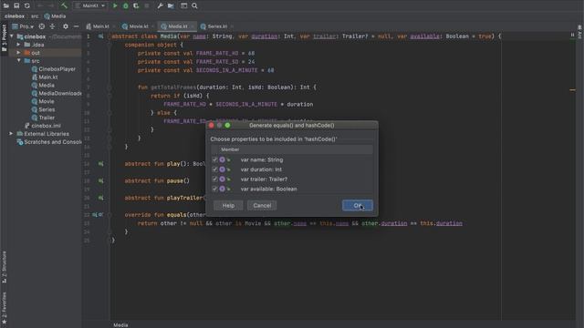584x328 pixels.
Task: Click Run with Coverage icon
Action: click(x=136, y=5)
